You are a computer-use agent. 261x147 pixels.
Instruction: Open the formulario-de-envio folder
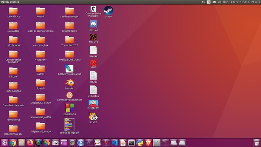(x=13, y=100)
